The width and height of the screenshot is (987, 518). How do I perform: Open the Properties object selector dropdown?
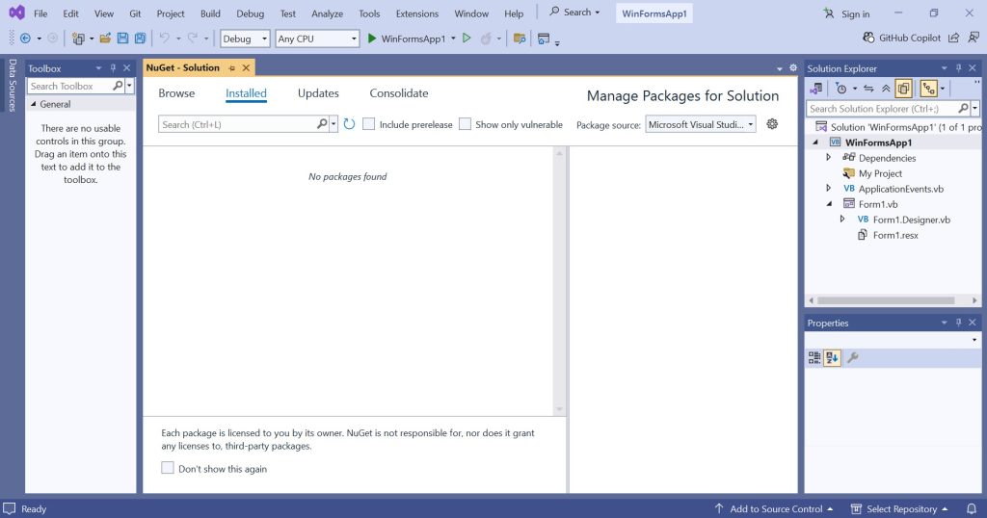pos(974,340)
